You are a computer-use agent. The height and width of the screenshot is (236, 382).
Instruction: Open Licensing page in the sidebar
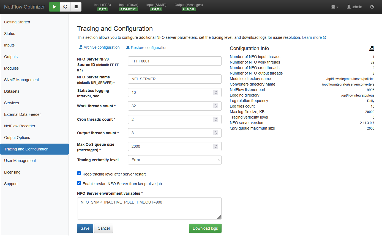34,172
